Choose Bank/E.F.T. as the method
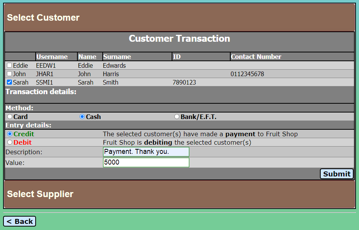 click(x=177, y=116)
